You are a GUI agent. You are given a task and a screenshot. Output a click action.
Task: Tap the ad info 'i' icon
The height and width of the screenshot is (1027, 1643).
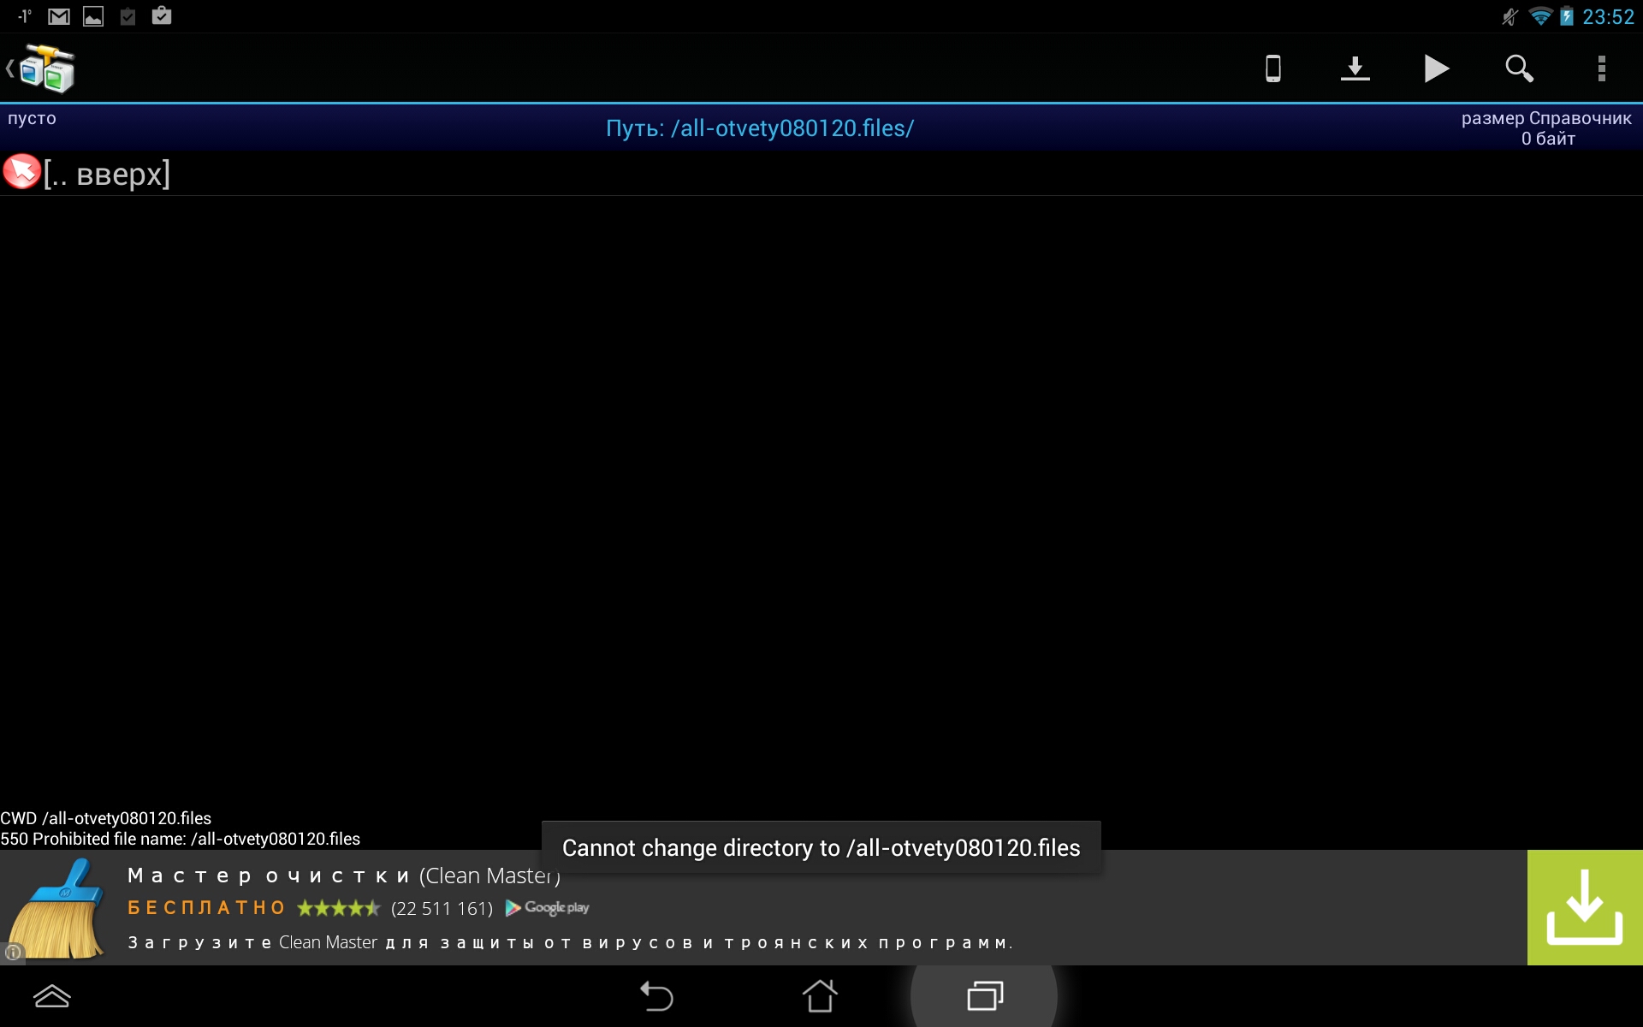[13, 952]
